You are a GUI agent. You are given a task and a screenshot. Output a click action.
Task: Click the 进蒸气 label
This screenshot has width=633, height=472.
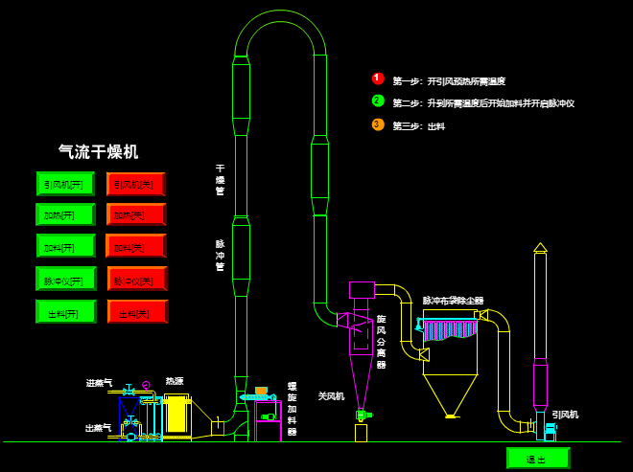[x=99, y=383]
